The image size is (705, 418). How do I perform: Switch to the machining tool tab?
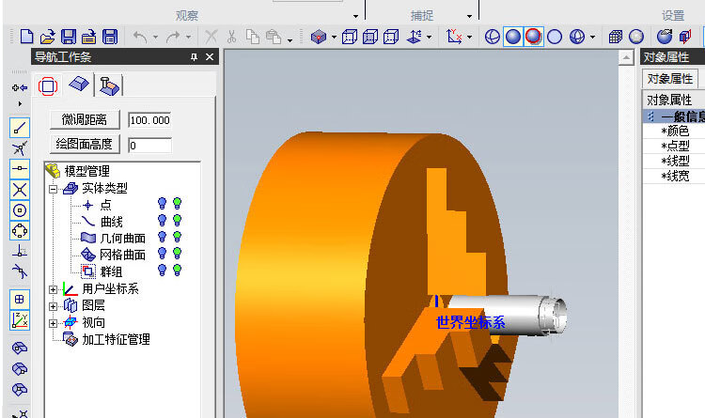click(x=109, y=85)
